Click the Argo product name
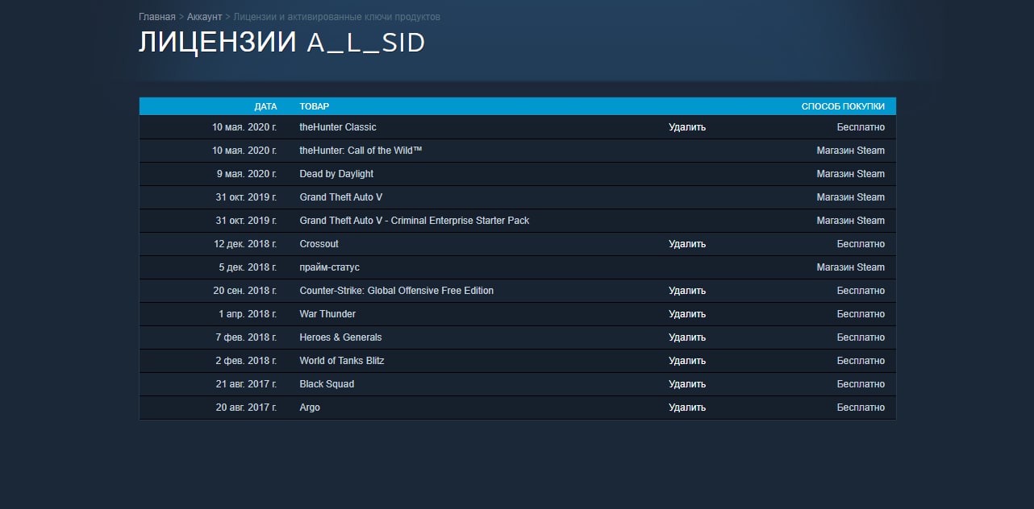The height and width of the screenshot is (509, 1034). click(x=310, y=408)
